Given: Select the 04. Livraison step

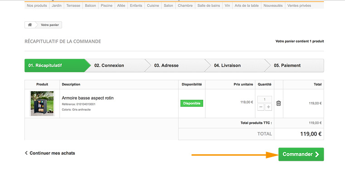Looking at the screenshot, I should point(237,65).
